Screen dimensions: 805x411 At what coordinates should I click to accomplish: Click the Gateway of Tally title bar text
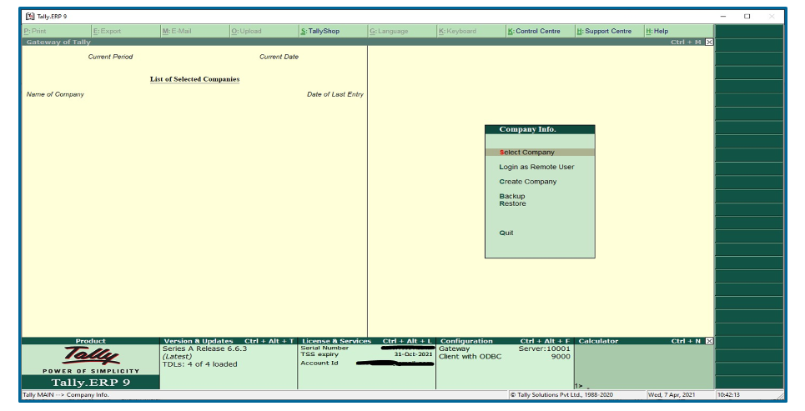coord(58,42)
